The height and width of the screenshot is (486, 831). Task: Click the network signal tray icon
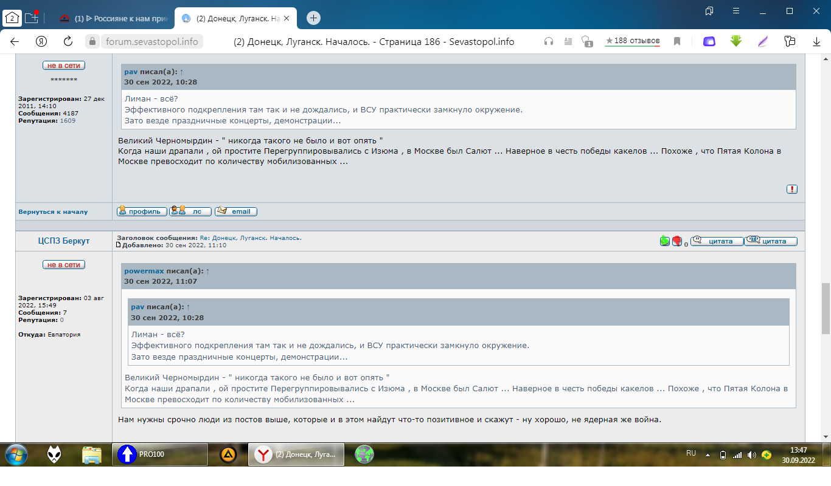point(737,454)
